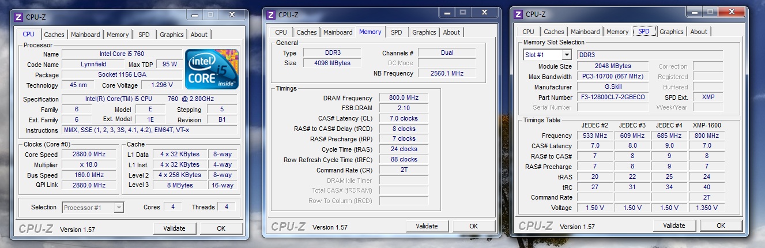Open SPD tab in middle Memory window
The image size is (765, 248).
click(397, 32)
